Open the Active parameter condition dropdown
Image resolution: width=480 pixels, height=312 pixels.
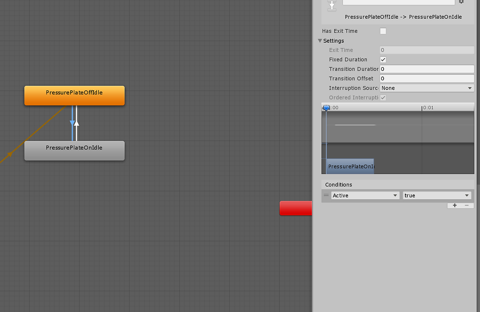[365, 195]
